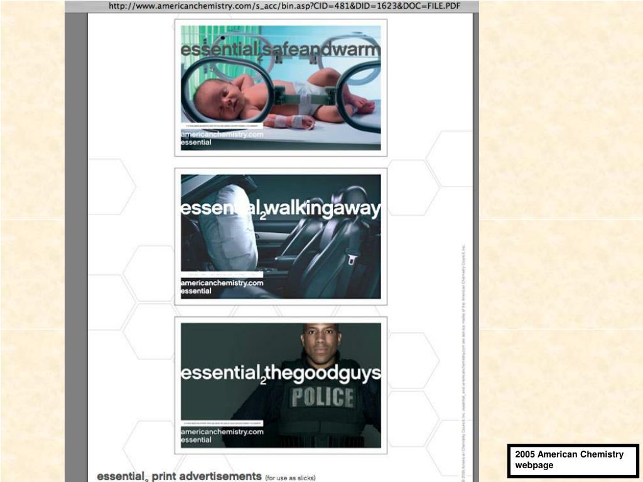643x482 pixels.
Task: Click the POLICE lettering on the vest
Action: [x=322, y=397]
